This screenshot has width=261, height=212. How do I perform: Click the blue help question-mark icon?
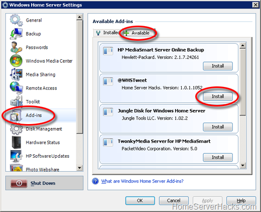click(x=95, y=181)
